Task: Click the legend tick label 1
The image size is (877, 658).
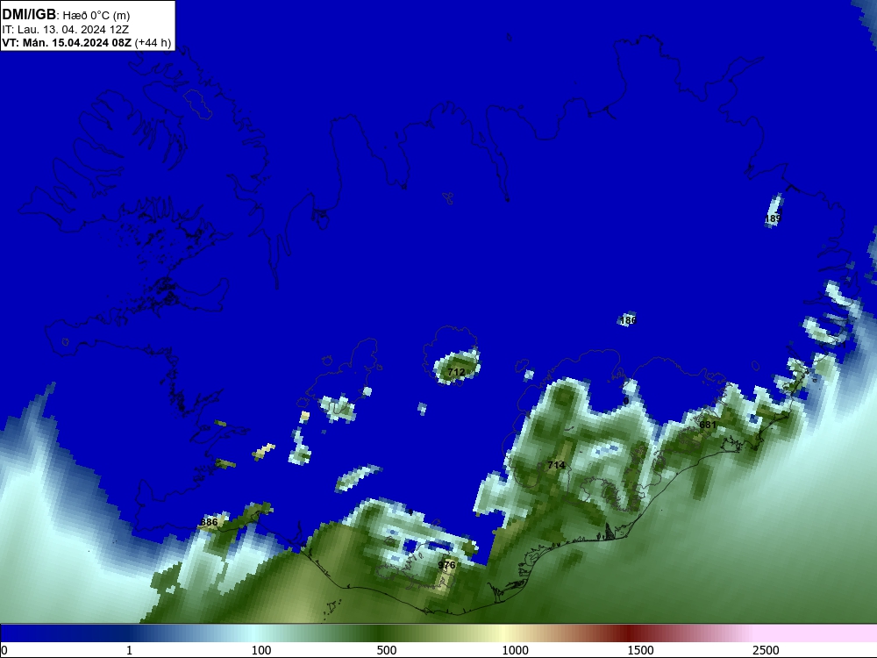Action: (x=129, y=650)
